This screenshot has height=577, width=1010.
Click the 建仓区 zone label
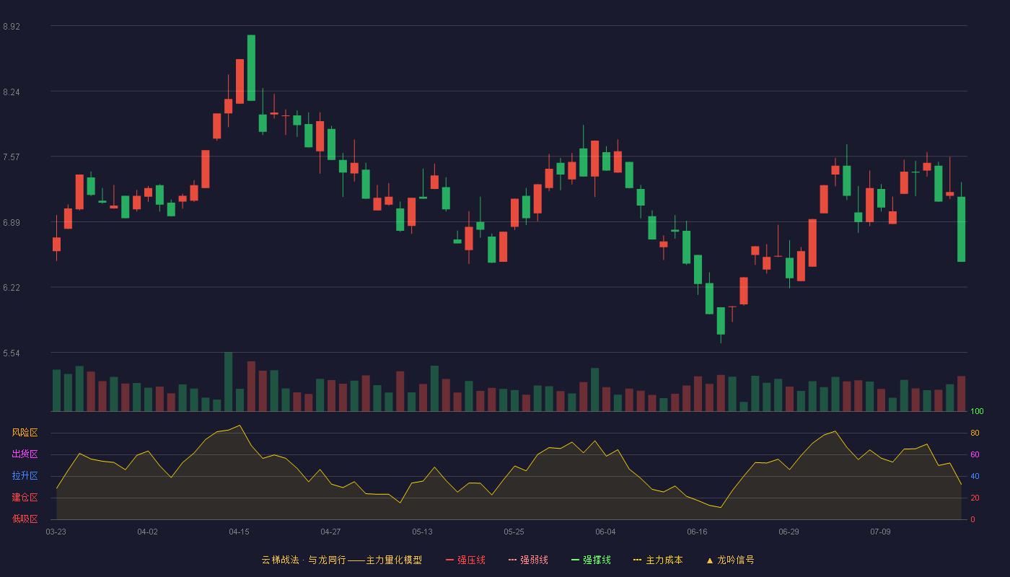click(25, 498)
